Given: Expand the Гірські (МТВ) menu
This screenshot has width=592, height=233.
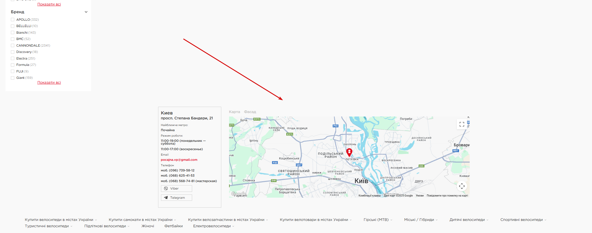Looking at the screenshot, I should click(378, 220).
